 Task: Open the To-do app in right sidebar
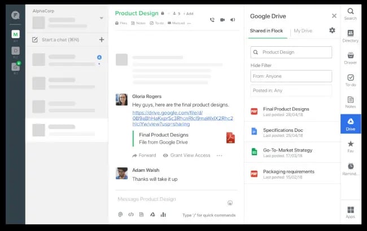(x=351, y=80)
